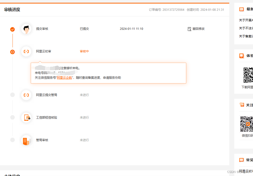The width and height of the screenshot is (253, 176).
Task: Click the latest-news calendar icon in sidebar
Action: pos(241,9)
